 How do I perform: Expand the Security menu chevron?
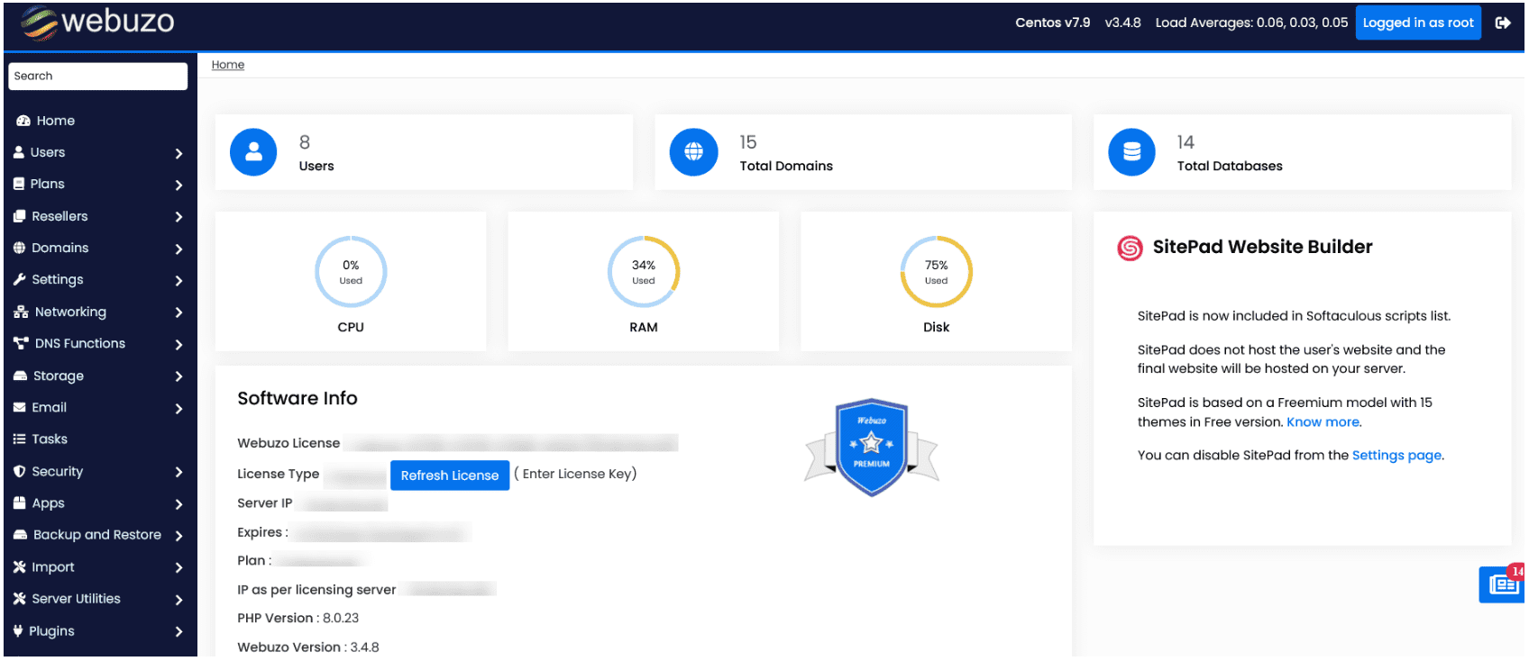pos(179,472)
